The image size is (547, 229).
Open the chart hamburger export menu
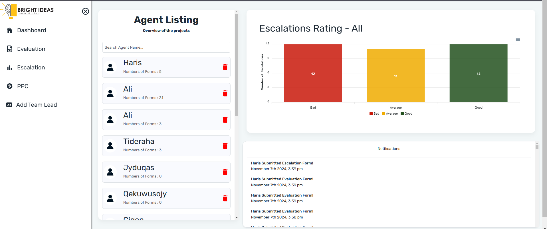tap(518, 40)
